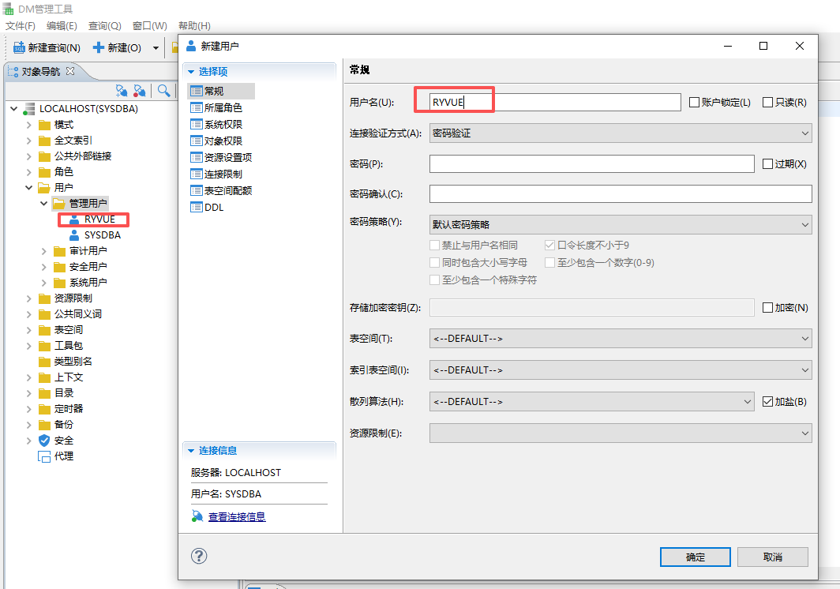Open the dropdown arrow beside 新建(O)
This screenshot has height=589, width=840.
[x=156, y=47]
